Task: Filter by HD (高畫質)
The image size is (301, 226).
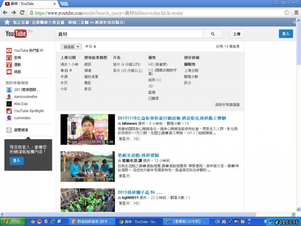Action: coord(158,65)
